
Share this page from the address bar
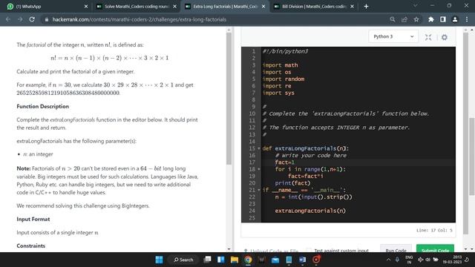click(x=404, y=19)
